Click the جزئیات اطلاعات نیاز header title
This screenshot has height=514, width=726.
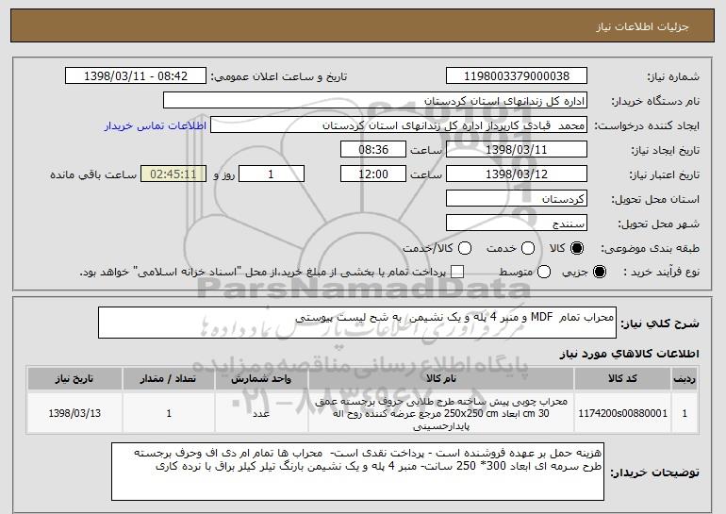[642, 26]
